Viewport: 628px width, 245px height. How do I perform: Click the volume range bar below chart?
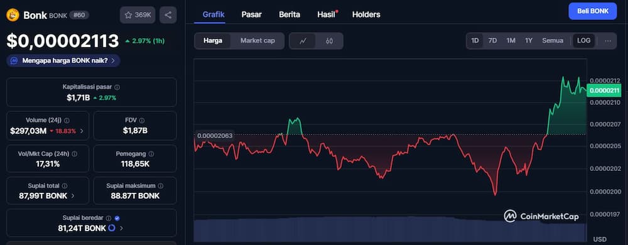click(390, 230)
